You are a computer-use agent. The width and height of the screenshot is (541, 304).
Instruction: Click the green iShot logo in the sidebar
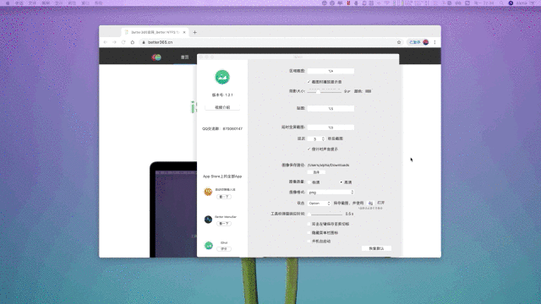[x=222, y=77]
